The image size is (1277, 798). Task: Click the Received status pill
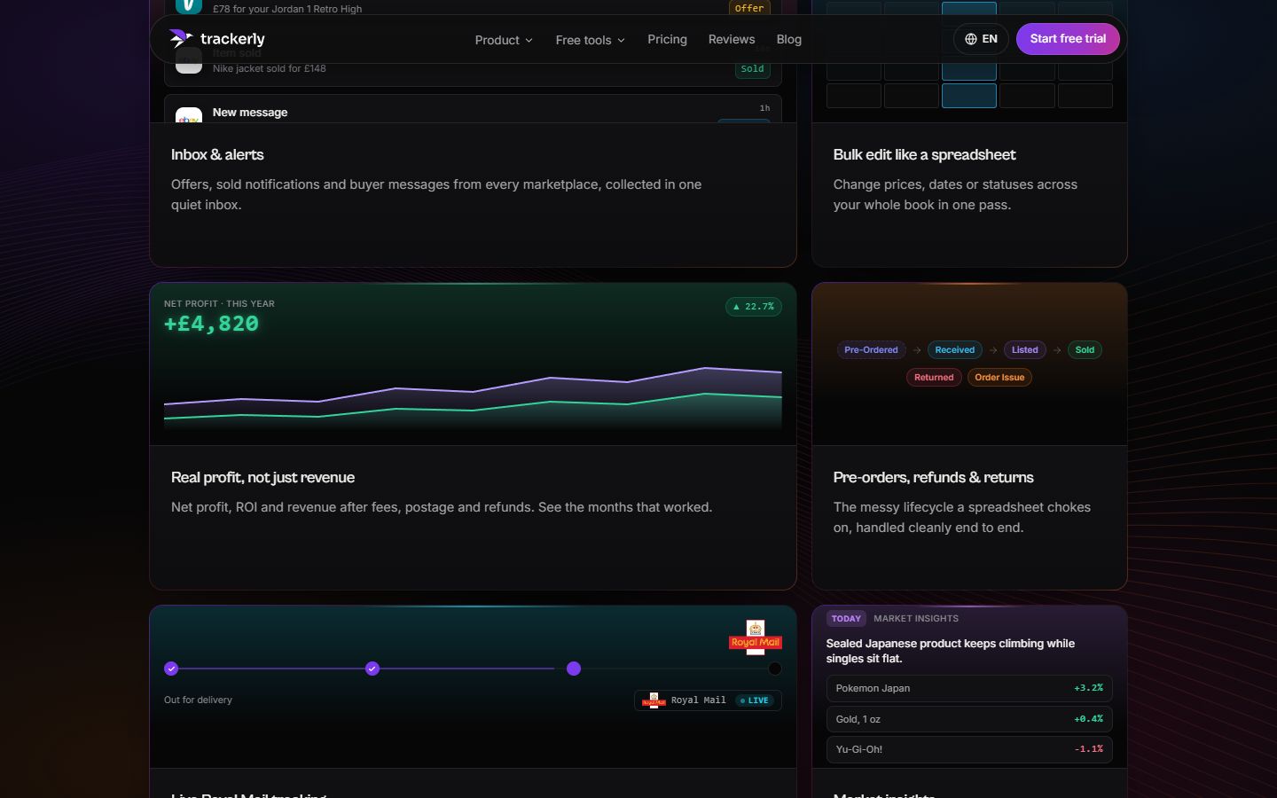pos(954,350)
